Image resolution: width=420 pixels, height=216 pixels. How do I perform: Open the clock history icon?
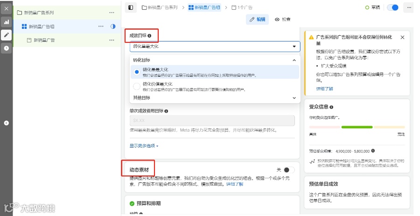pyautogui.click(x=7, y=48)
